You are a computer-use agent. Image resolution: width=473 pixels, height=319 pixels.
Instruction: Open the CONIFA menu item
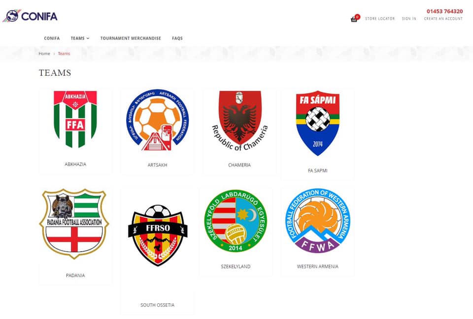52,38
